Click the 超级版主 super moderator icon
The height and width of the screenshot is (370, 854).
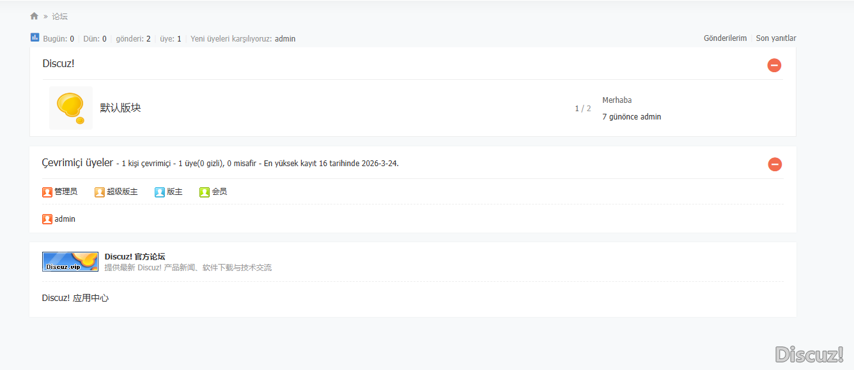[x=100, y=192]
